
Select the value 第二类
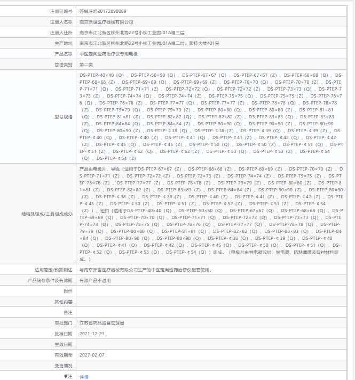(86, 64)
